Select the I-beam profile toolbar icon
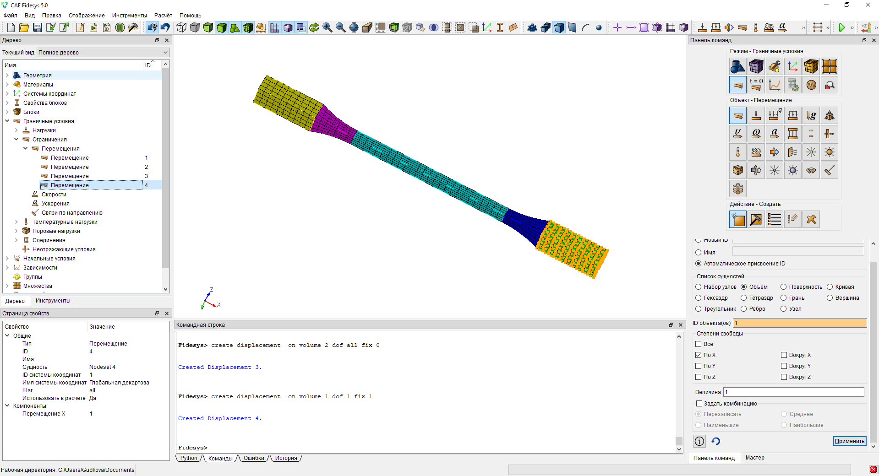This screenshot has width=879, height=476. pos(500,27)
